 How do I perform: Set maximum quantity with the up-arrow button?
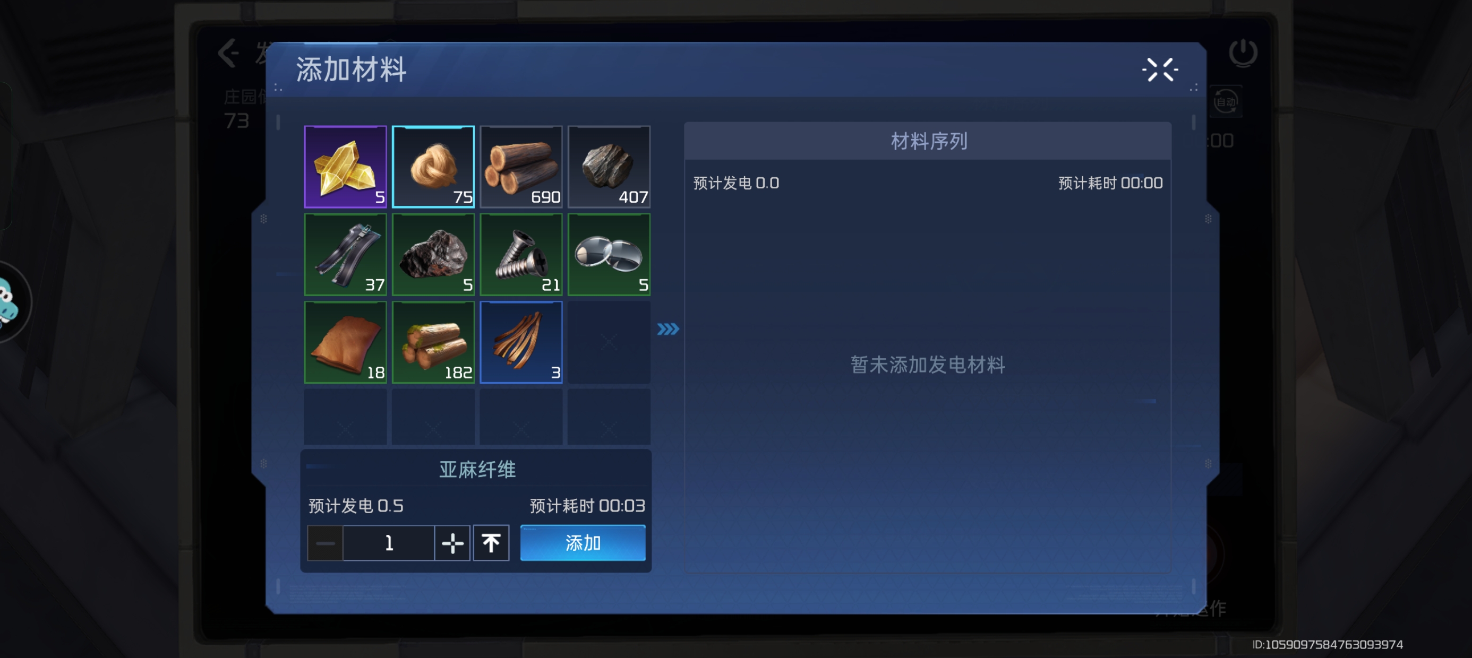pyautogui.click(x=491, y=543)
